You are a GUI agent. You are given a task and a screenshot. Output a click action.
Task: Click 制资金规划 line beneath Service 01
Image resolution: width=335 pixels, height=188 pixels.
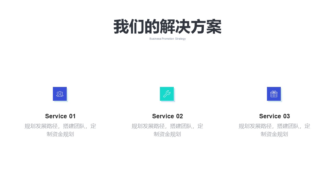tap(60, 134)
